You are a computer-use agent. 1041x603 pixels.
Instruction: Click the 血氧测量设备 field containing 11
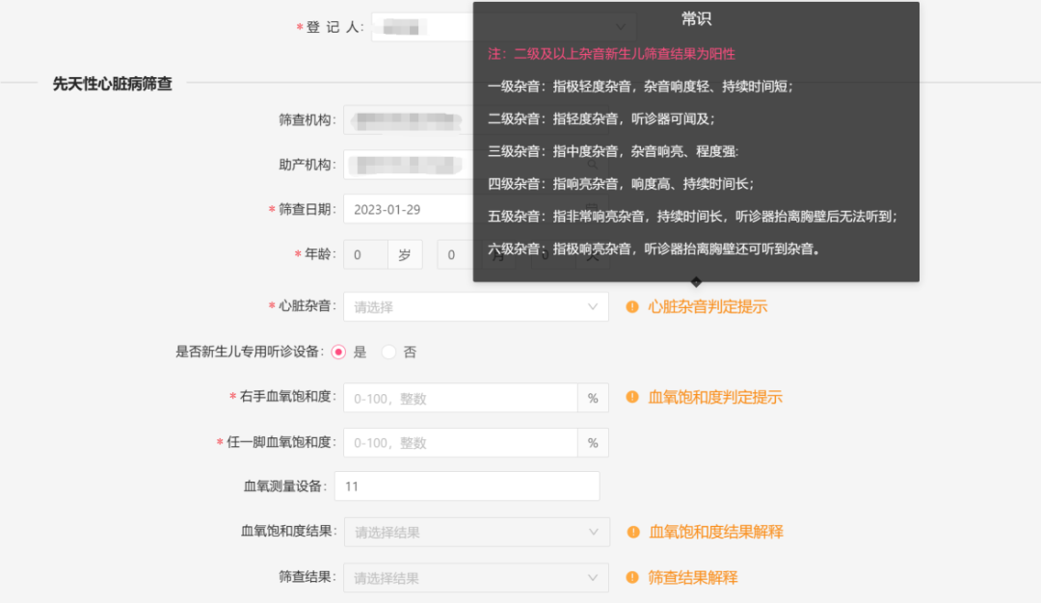(x=467, y=485)
